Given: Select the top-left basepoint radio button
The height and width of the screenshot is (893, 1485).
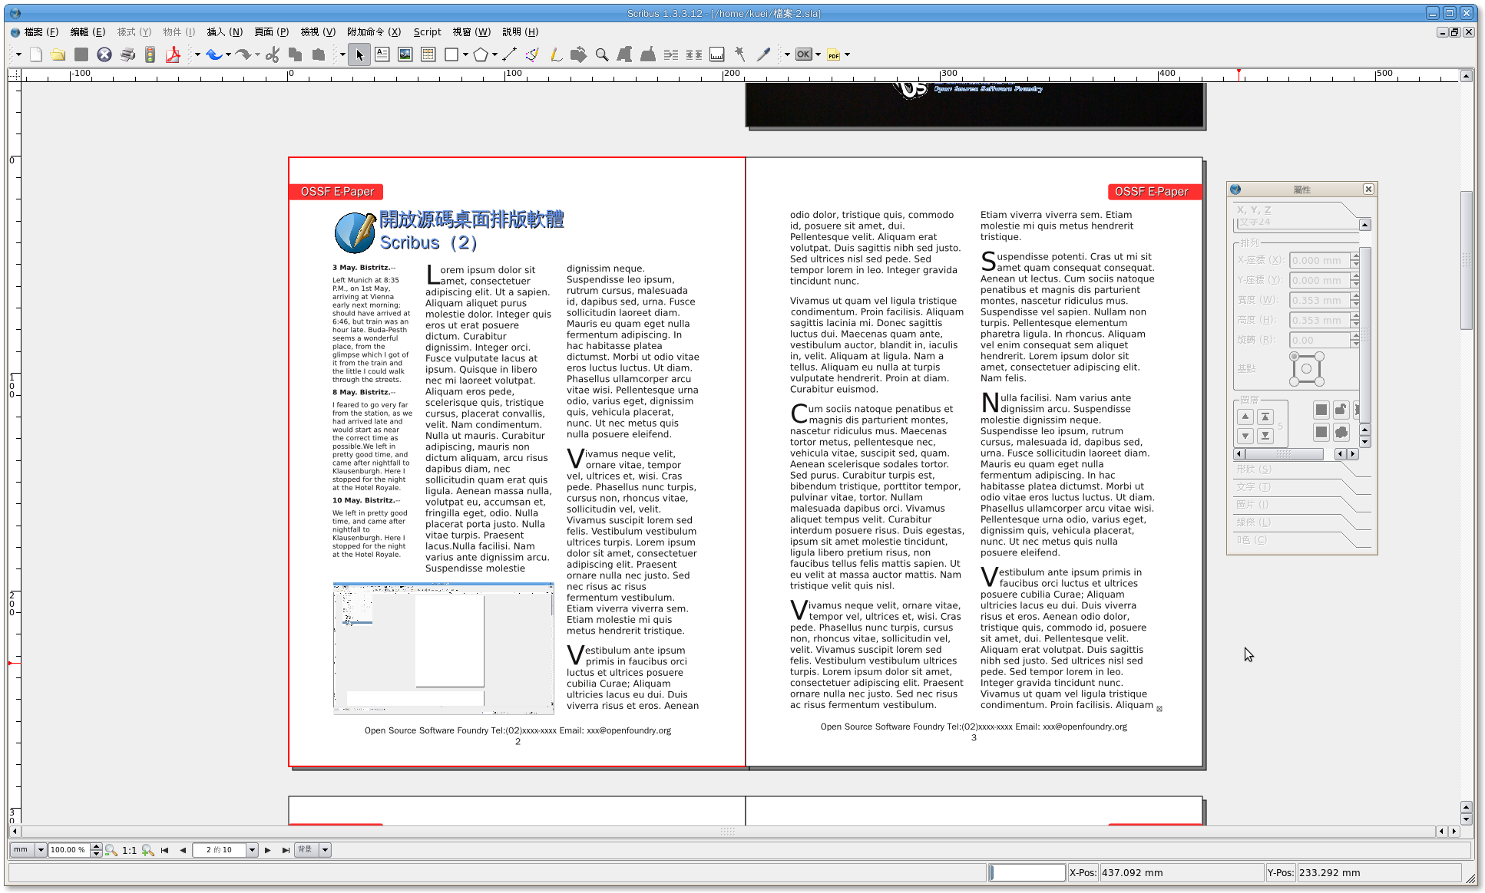Looking at the screenshot, I should click(x=1294, y=357).
